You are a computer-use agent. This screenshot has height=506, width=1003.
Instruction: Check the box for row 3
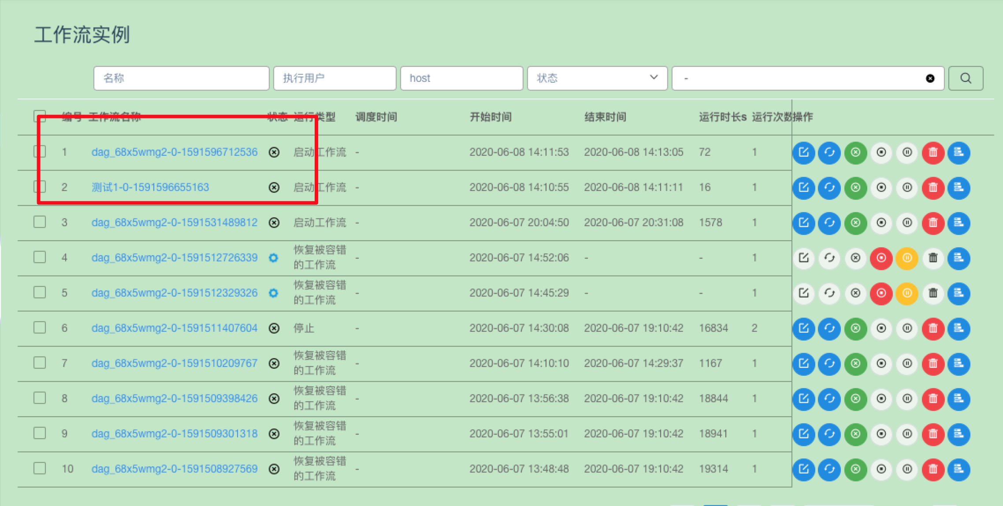point(40,222)
